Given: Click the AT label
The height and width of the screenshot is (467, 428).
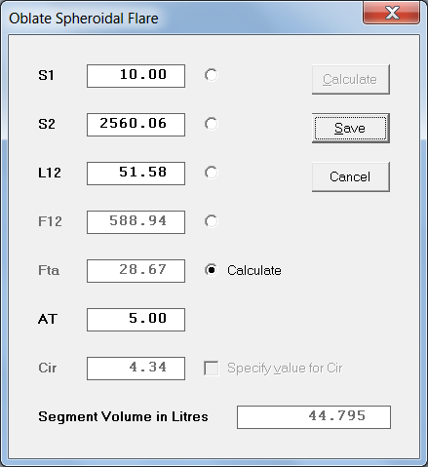Looking at the screenshot, I should [x=48, y=319].
